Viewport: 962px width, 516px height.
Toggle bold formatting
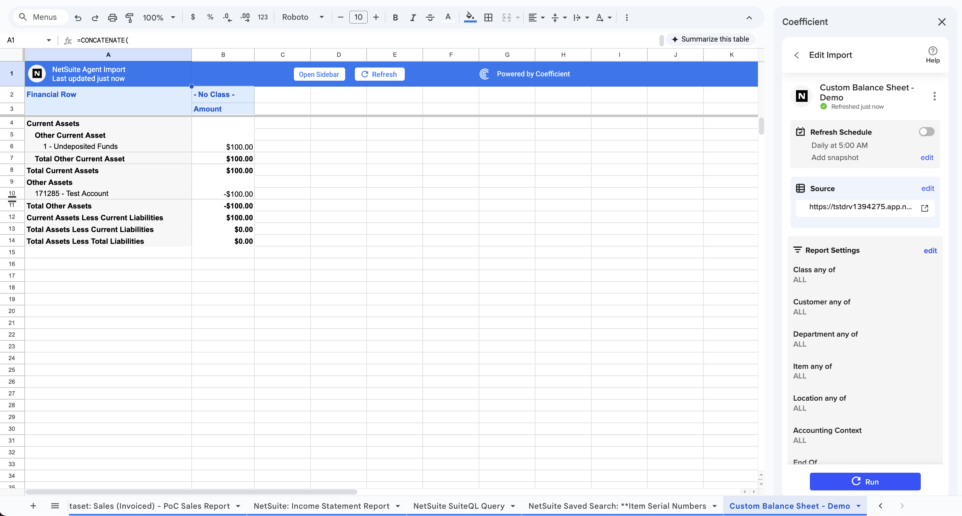(395, 17)
